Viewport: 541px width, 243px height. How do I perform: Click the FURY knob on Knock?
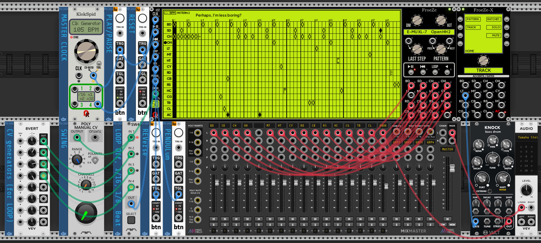(x=482, y=179)
